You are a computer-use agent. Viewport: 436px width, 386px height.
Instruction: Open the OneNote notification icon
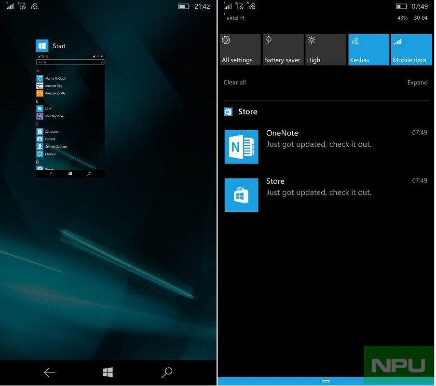click(x=241, y=147)
